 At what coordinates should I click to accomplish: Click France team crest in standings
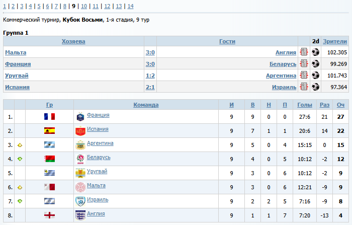tap(80, 117)
